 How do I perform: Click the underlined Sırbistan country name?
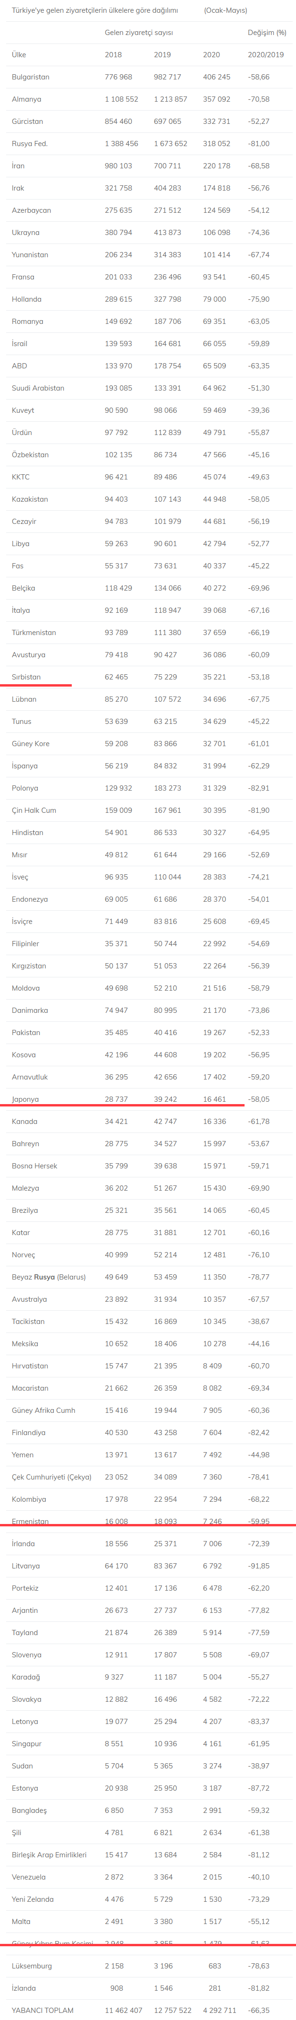(x=26, y=677)
